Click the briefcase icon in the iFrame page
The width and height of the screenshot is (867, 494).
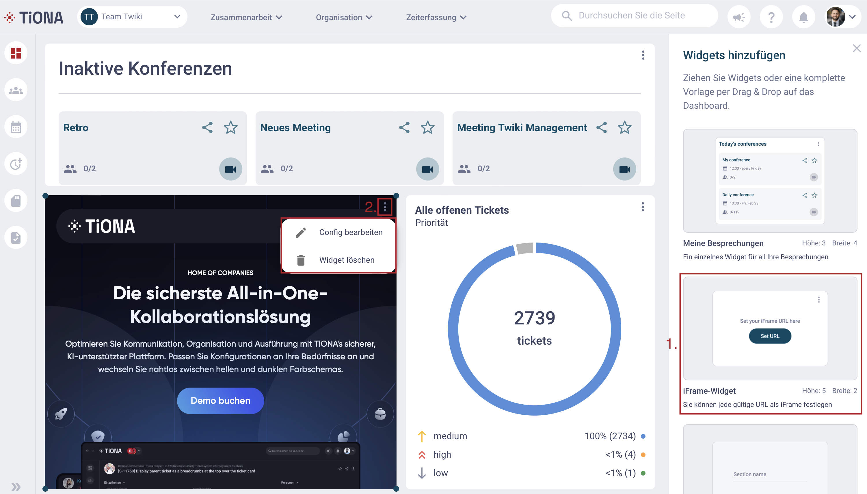tap(380, 414)
